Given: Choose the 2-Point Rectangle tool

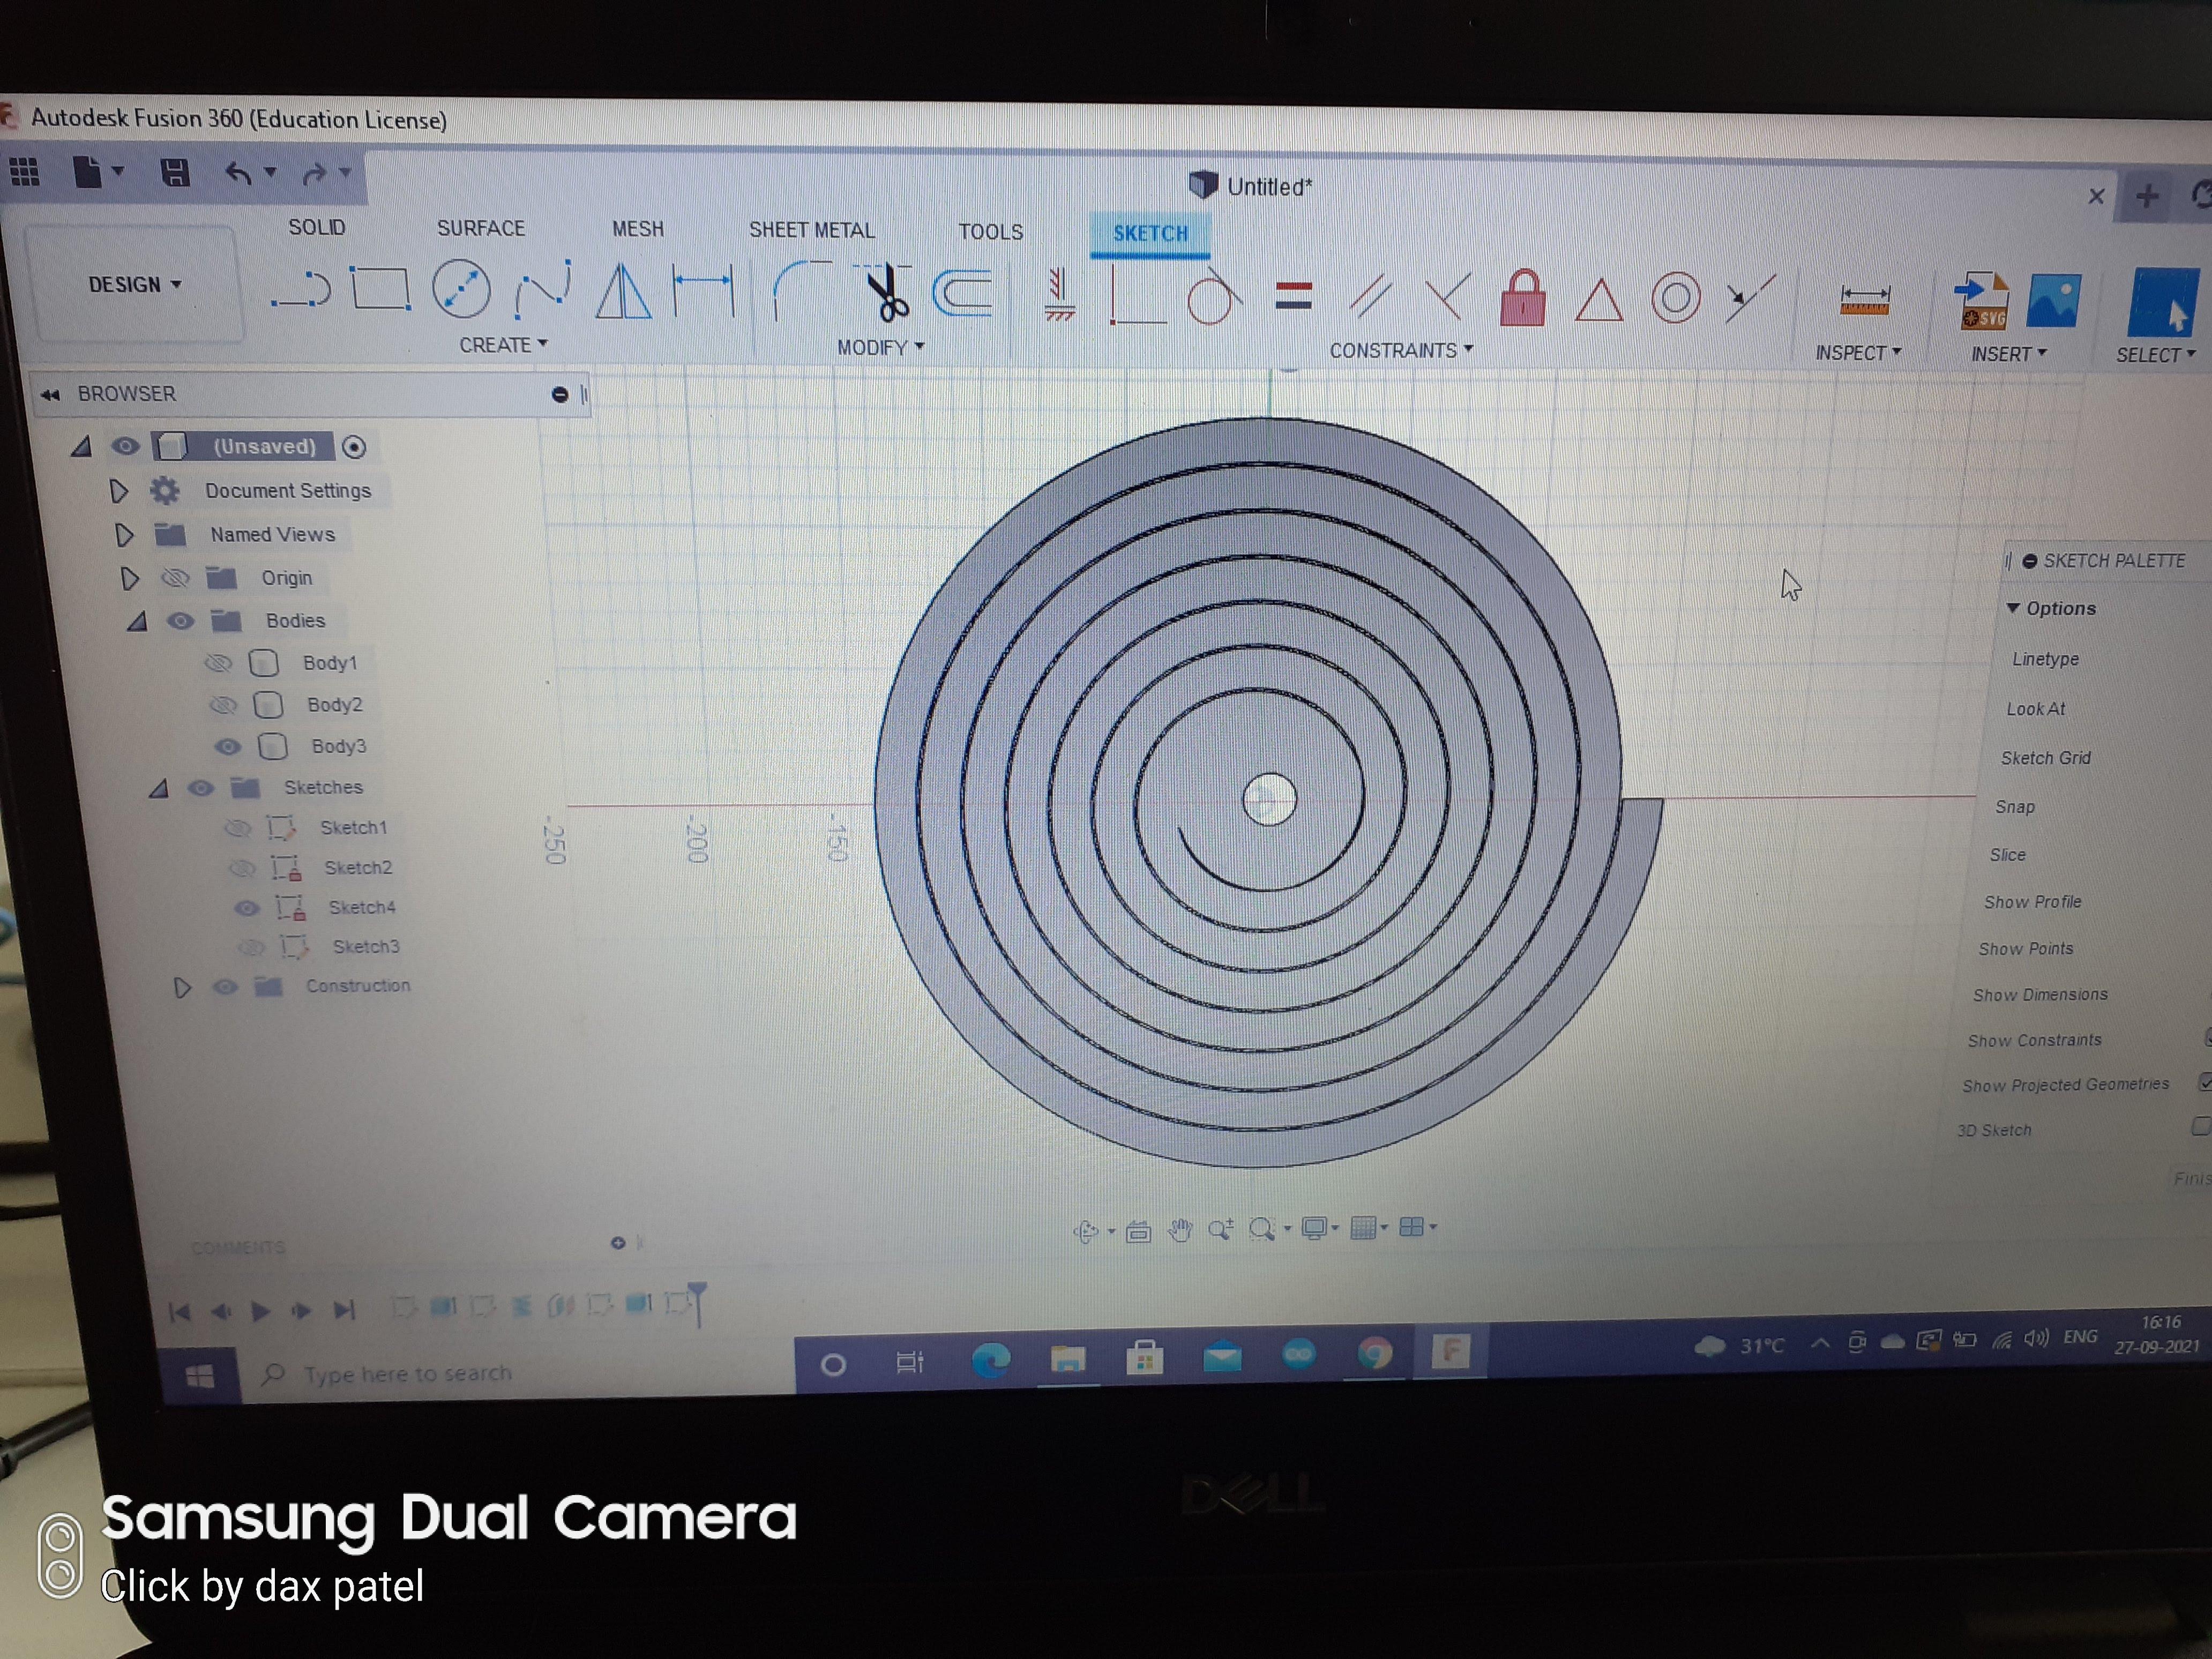Looking at the screenshot, I should (x=381, y=290).
